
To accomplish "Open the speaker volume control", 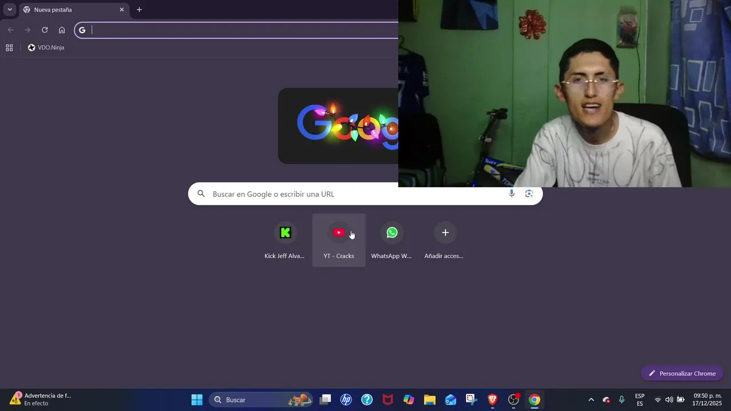I will (x=669, y=400).
